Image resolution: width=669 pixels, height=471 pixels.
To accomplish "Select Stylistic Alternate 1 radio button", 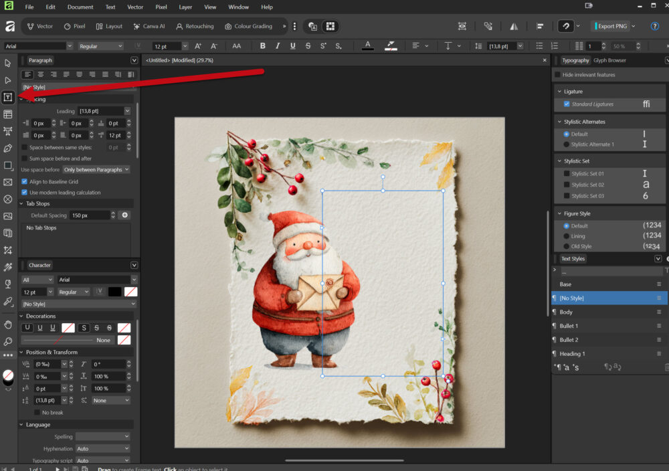I will 567,145.
